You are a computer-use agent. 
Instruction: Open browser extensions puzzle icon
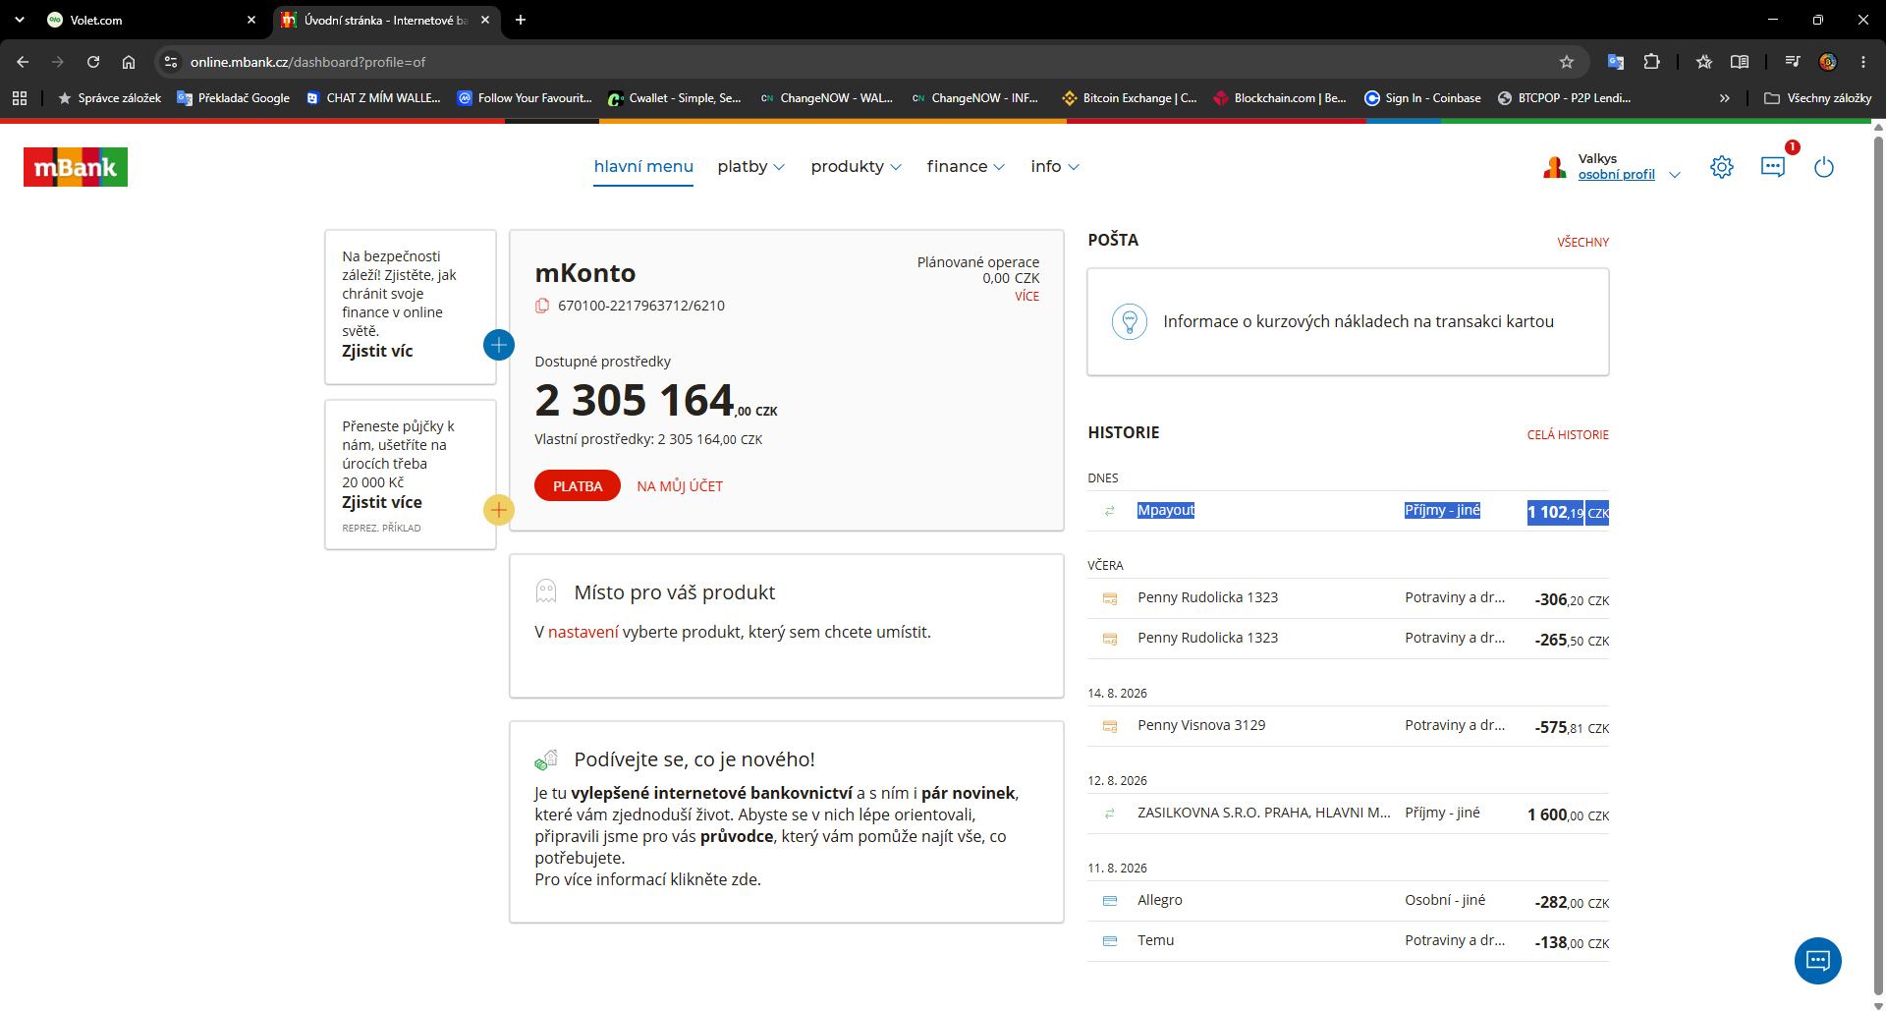coord(1652,62)
